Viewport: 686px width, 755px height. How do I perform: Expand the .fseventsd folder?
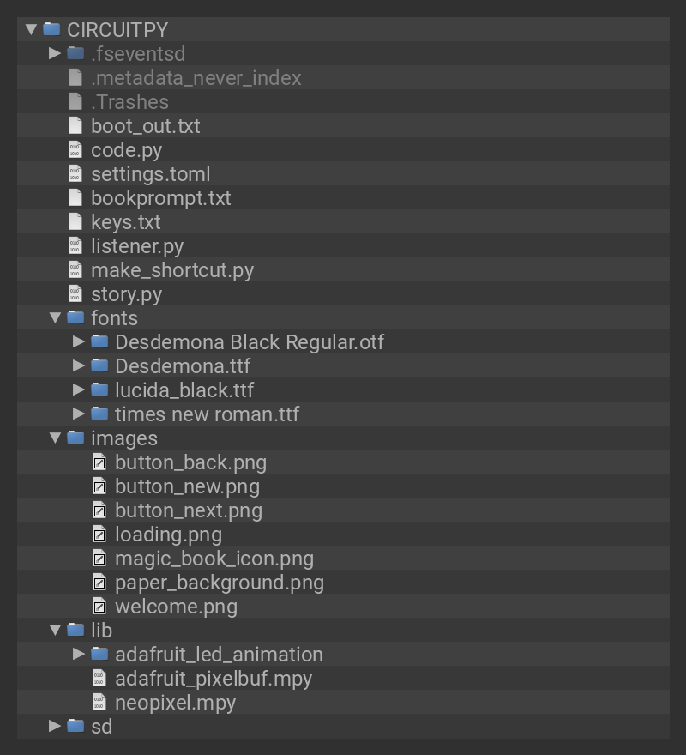click(55, 53)
